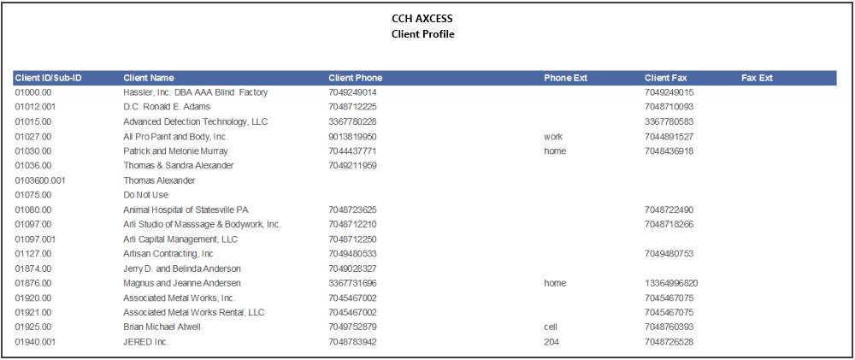The height and width of the screenshot is (360, 855).
Task: Select Arli Capital Management, LLC
Action: (x=180, y=239)
